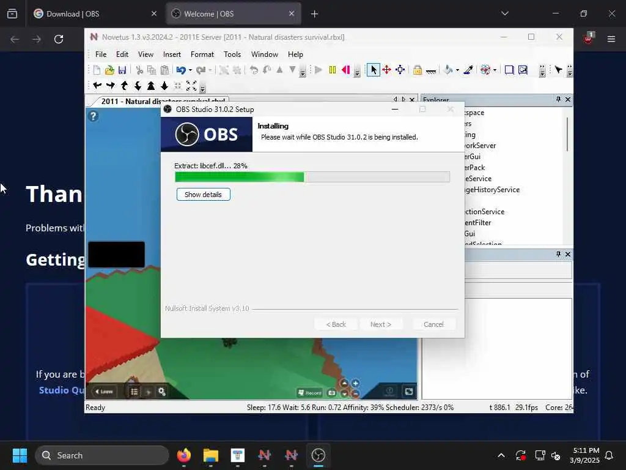This screenshot has height=470, width=626.
Task: Select the blue Resize tool
Action: click(x=400, y=70)
